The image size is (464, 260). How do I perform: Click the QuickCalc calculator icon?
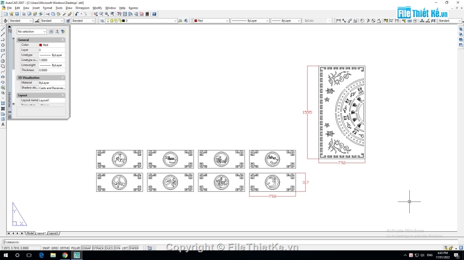click(147, 14)
